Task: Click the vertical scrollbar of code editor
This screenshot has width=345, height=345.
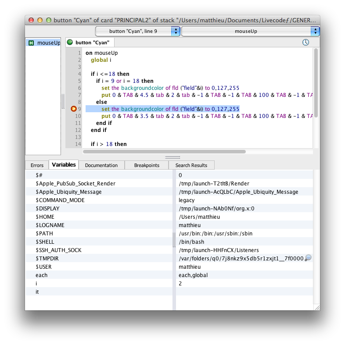Action: pos(316,83)
